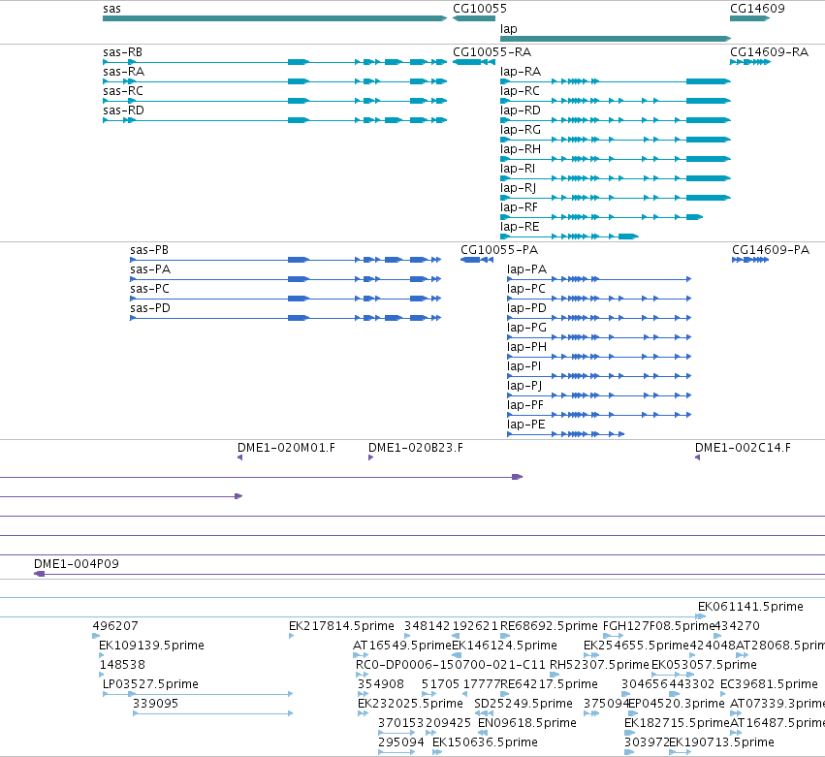Image resolution: width=825 pixels, height=757 pixels.
Task: Select protein lap-PF label
Action: [525, 405]
